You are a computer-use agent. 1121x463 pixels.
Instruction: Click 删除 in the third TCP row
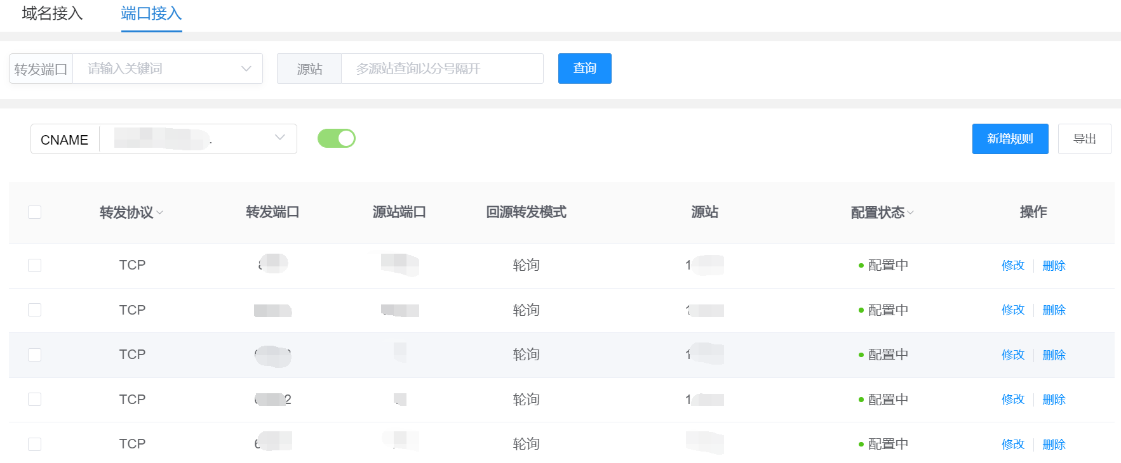tap(1054, 355)
